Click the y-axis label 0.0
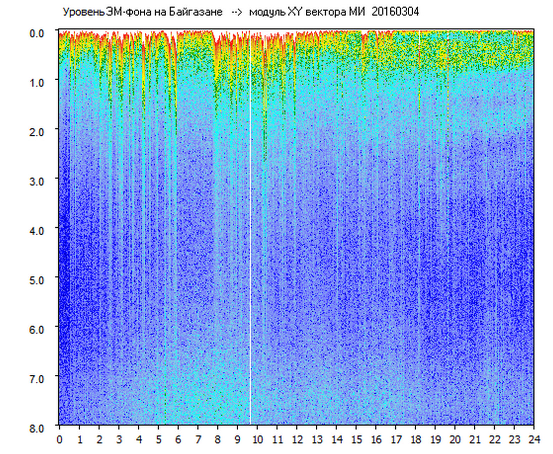 tap(38, 33)
